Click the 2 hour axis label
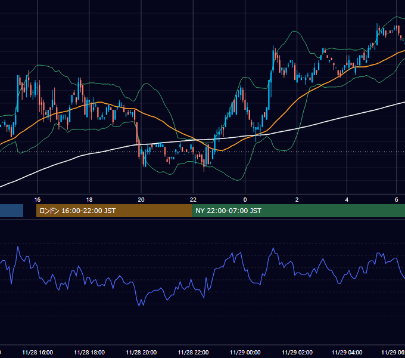This screenshot has height=358, width=405. 297,200
